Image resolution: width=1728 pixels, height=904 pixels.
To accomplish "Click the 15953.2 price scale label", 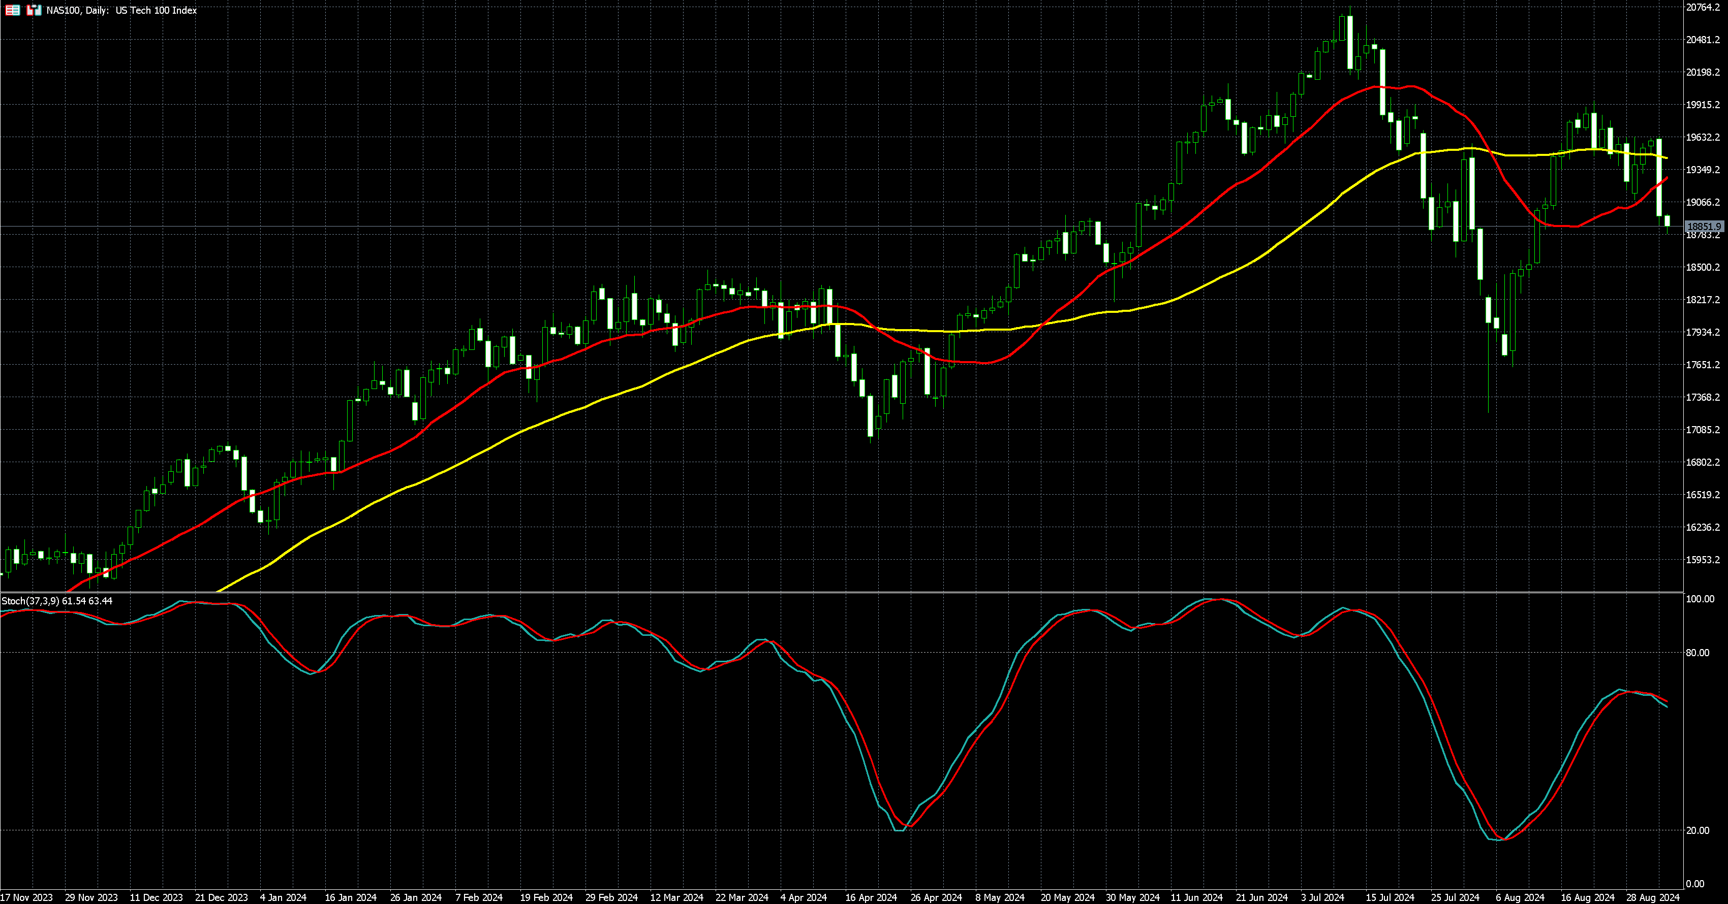I will tap(1703, 560).
